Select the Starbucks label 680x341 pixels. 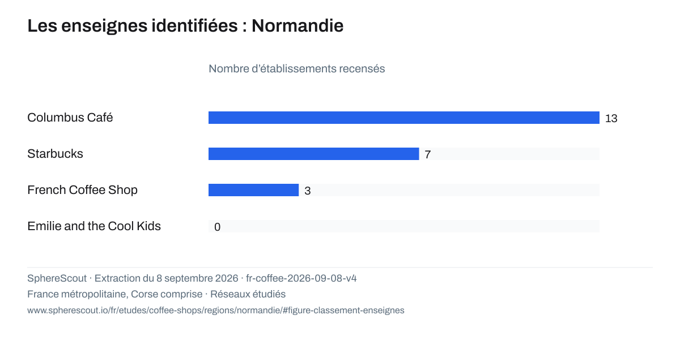[x=55, y=154]
